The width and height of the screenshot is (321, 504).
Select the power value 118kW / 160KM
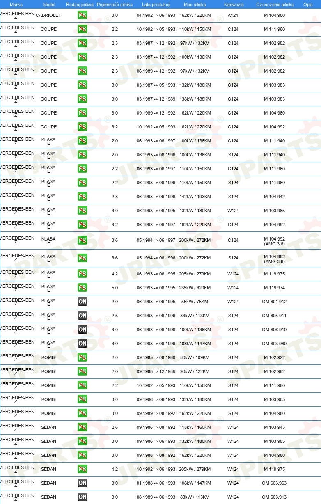pos(195,427)
